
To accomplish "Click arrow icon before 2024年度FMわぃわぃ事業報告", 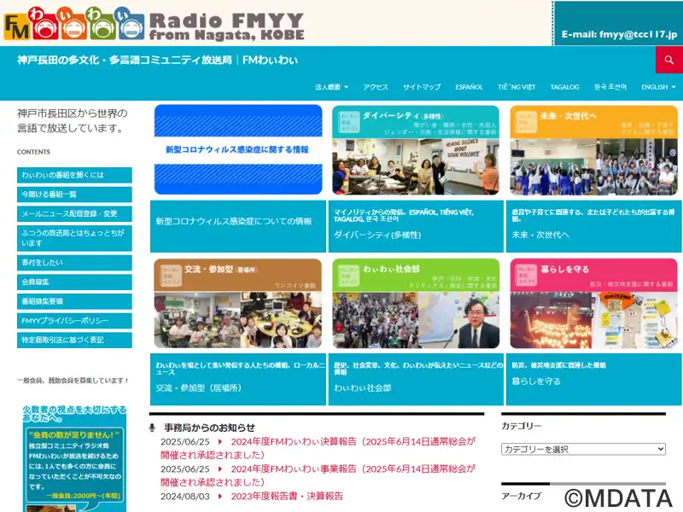I will pos(220,468).
